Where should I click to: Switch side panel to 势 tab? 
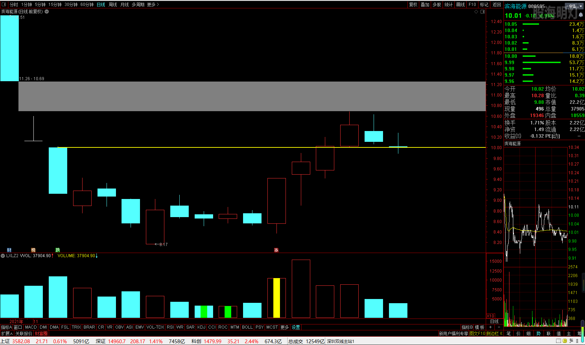pos(539,333)
